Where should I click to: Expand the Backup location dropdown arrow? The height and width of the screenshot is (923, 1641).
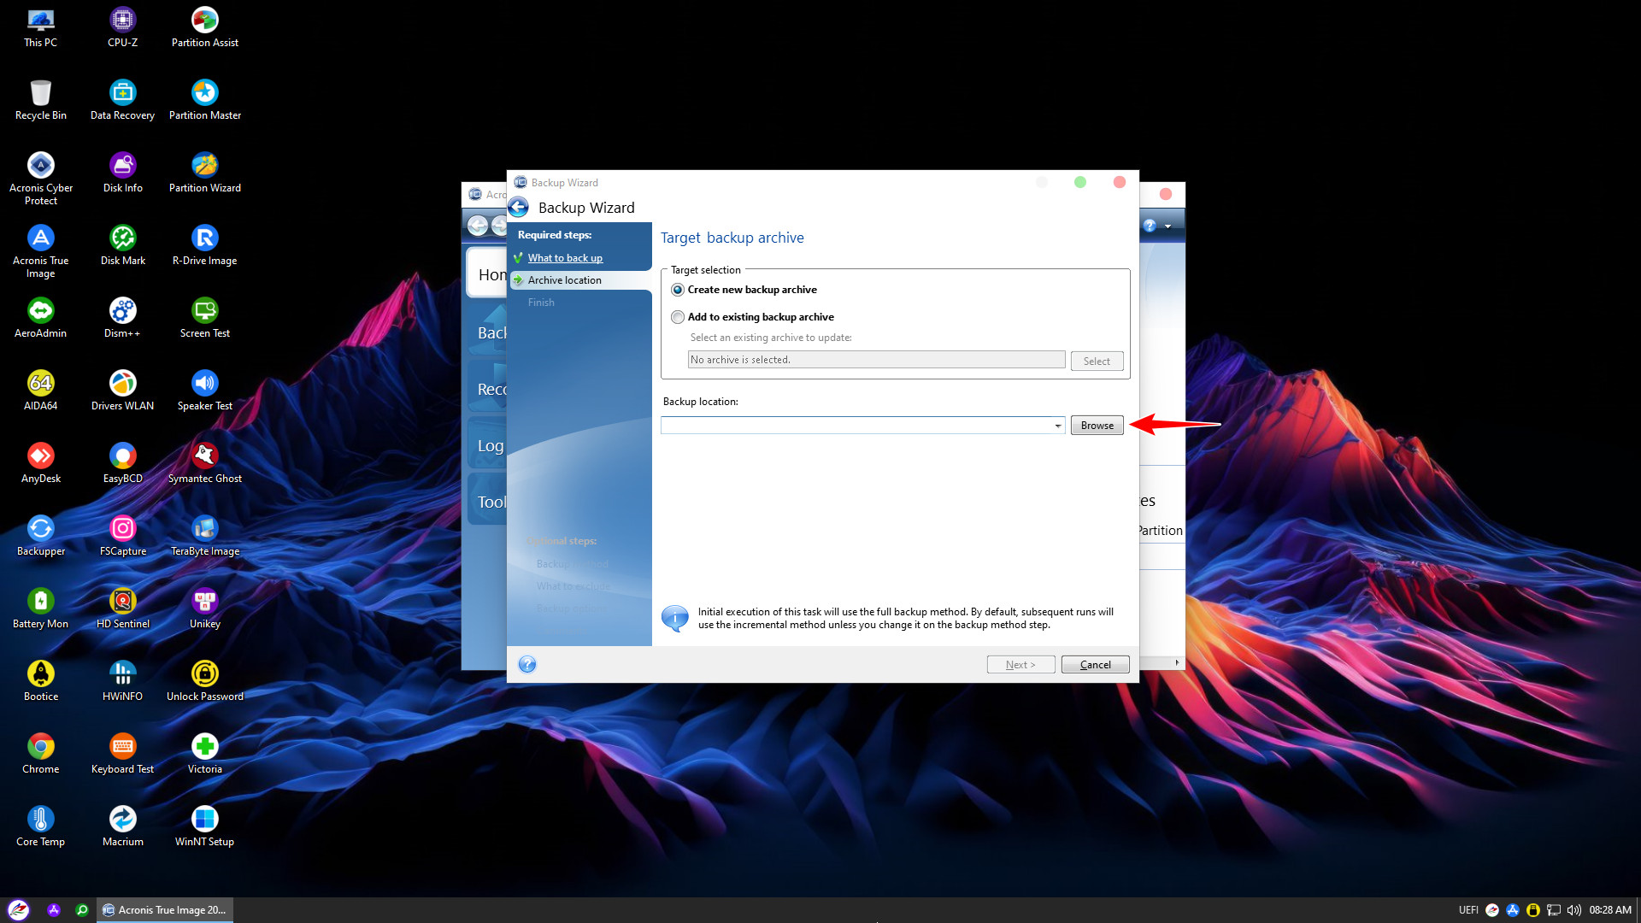(x=1057, y=426)
